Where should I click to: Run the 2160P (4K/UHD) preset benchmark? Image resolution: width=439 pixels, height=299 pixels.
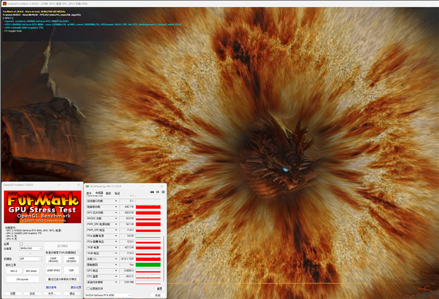pyautogui.click(x=53, y=259)
